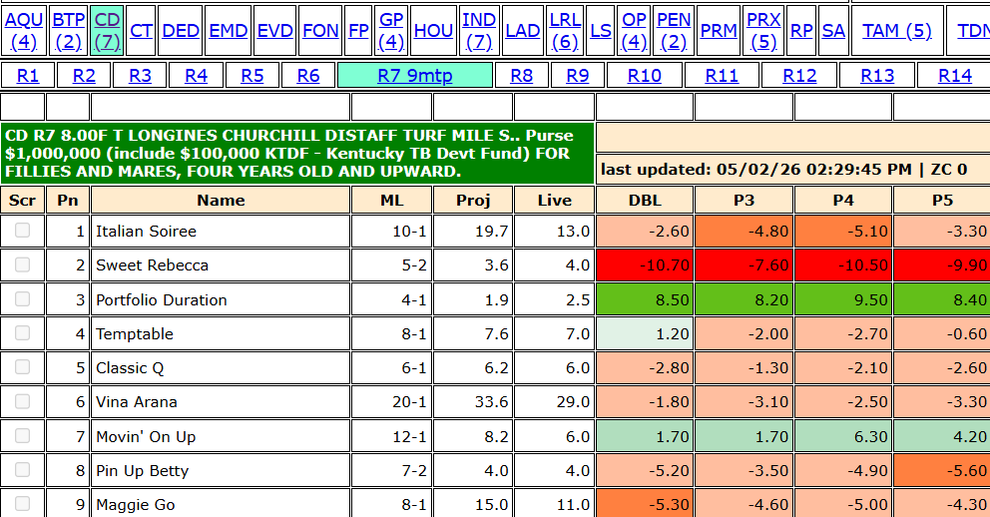Open the CT track link

click(x=142, y=30)
